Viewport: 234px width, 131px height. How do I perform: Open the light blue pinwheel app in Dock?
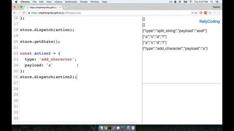(128, 128)
